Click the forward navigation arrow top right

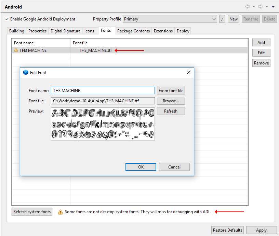(260, 6)
